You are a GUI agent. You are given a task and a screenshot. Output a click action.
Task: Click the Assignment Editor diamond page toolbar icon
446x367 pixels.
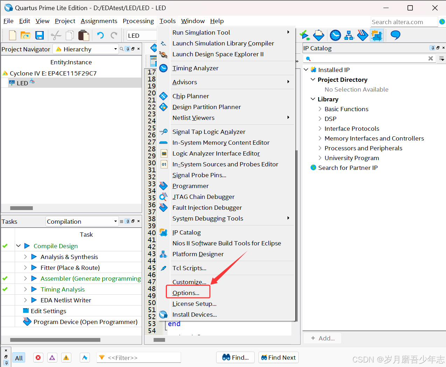(x=319, y=35)
